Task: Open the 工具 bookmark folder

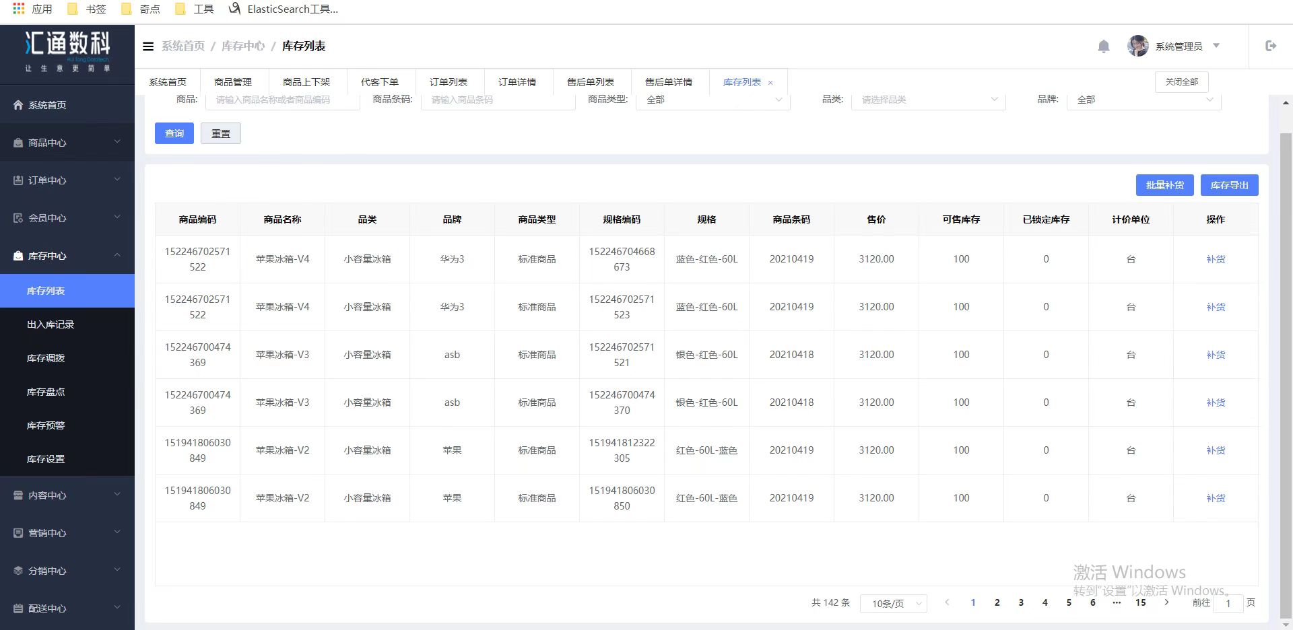Action: click(195, 9)
